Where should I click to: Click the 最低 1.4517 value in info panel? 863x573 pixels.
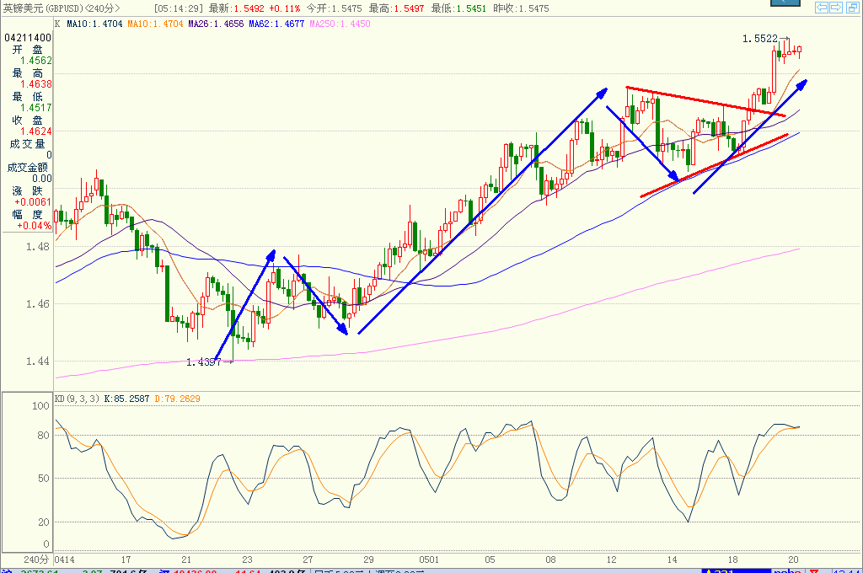pos(36,108)
